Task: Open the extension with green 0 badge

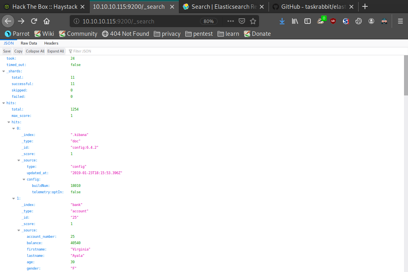Action: (321, 21)
